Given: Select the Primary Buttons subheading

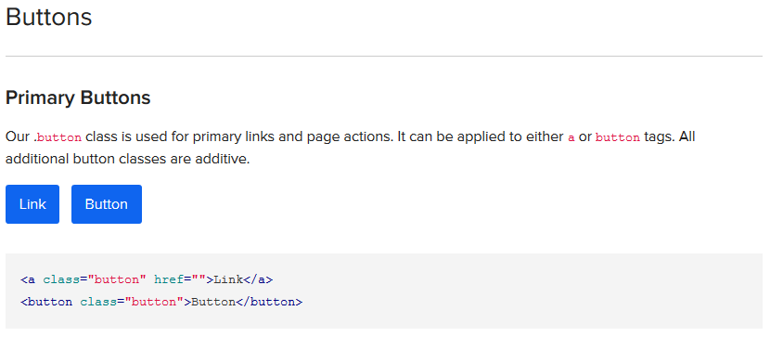Looking at the screenshot, I should pyautogui.click(x=78, y=97).
